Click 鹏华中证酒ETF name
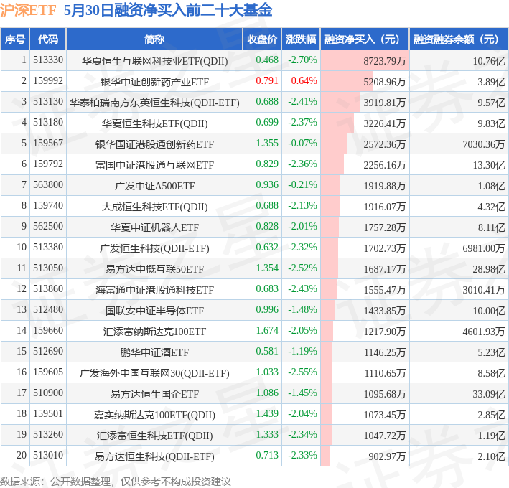509x488 pixels. [x=154, y=352]
